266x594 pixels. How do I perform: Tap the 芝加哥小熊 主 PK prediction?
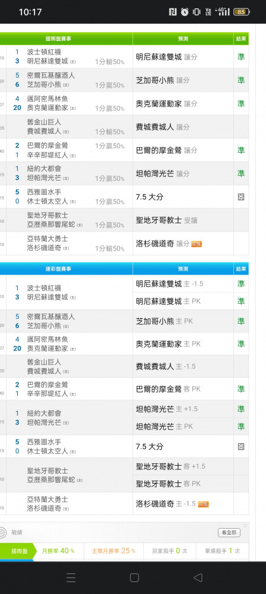click(x=164, y=321)
